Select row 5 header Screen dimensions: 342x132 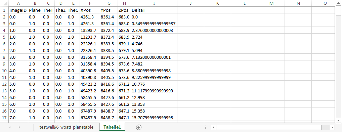(x=4, y=37)
